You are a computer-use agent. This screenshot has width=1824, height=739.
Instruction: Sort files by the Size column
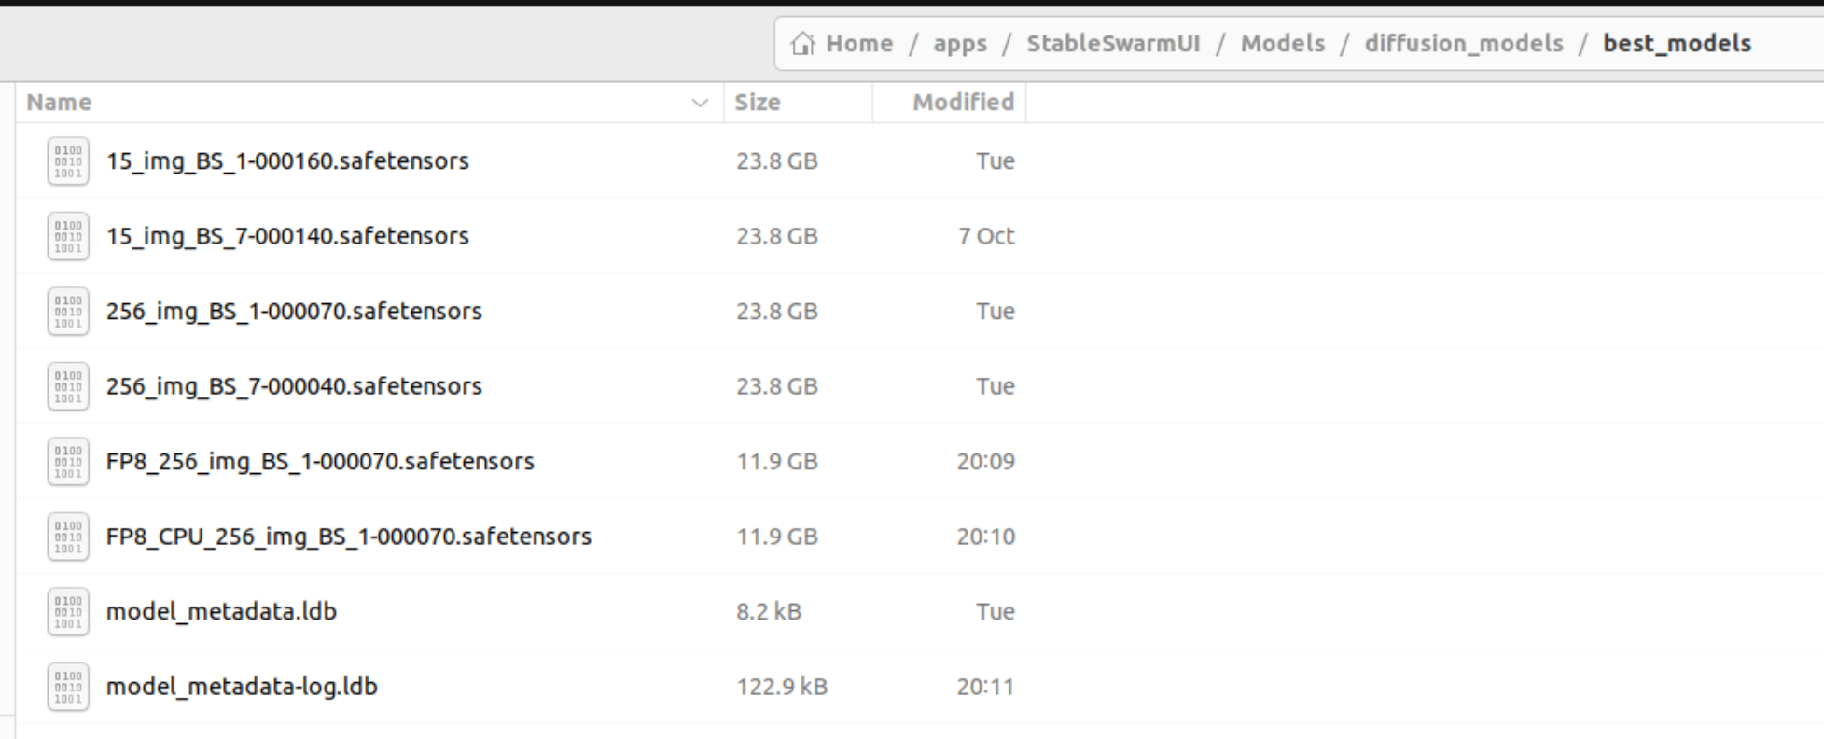click(x=757, y=103)
